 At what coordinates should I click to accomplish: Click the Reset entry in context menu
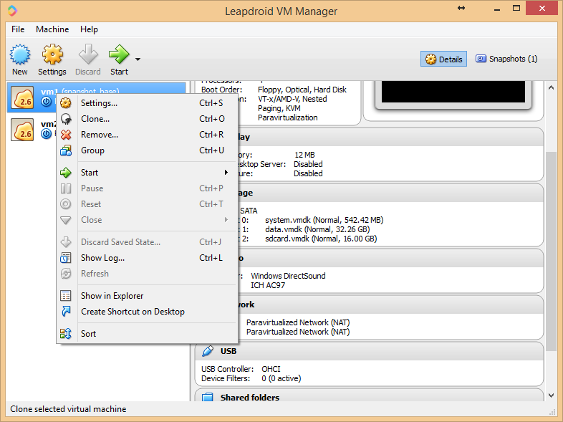point(148,204)
